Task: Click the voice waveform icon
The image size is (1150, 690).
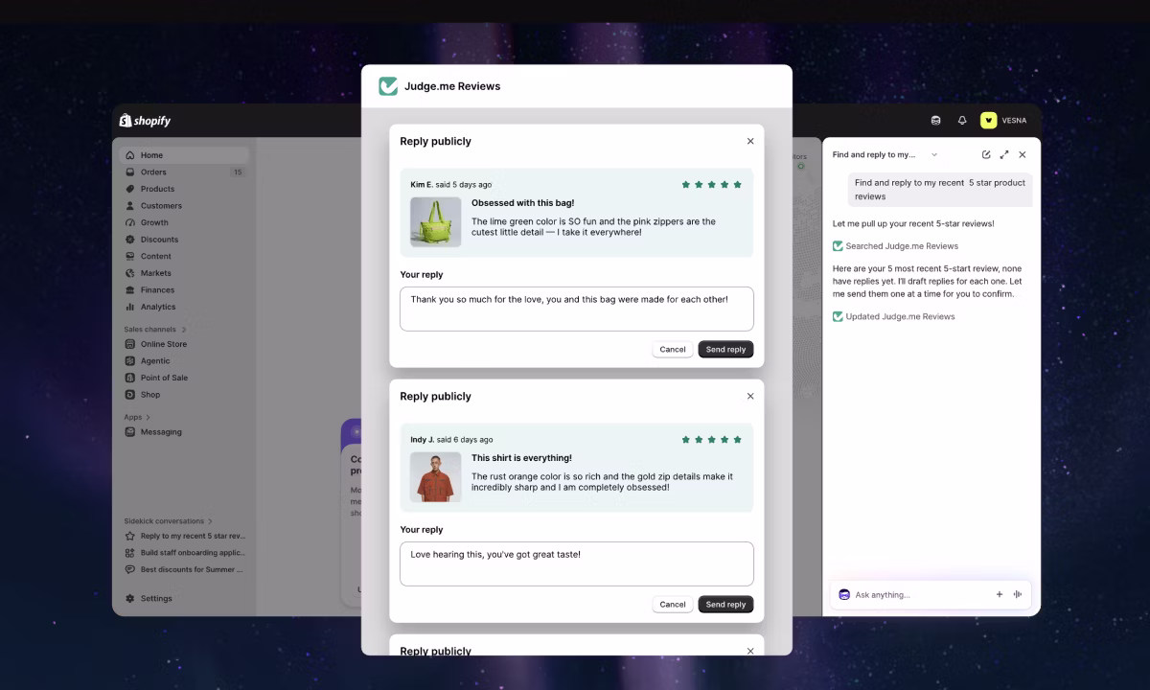Action: point(1018,594)
